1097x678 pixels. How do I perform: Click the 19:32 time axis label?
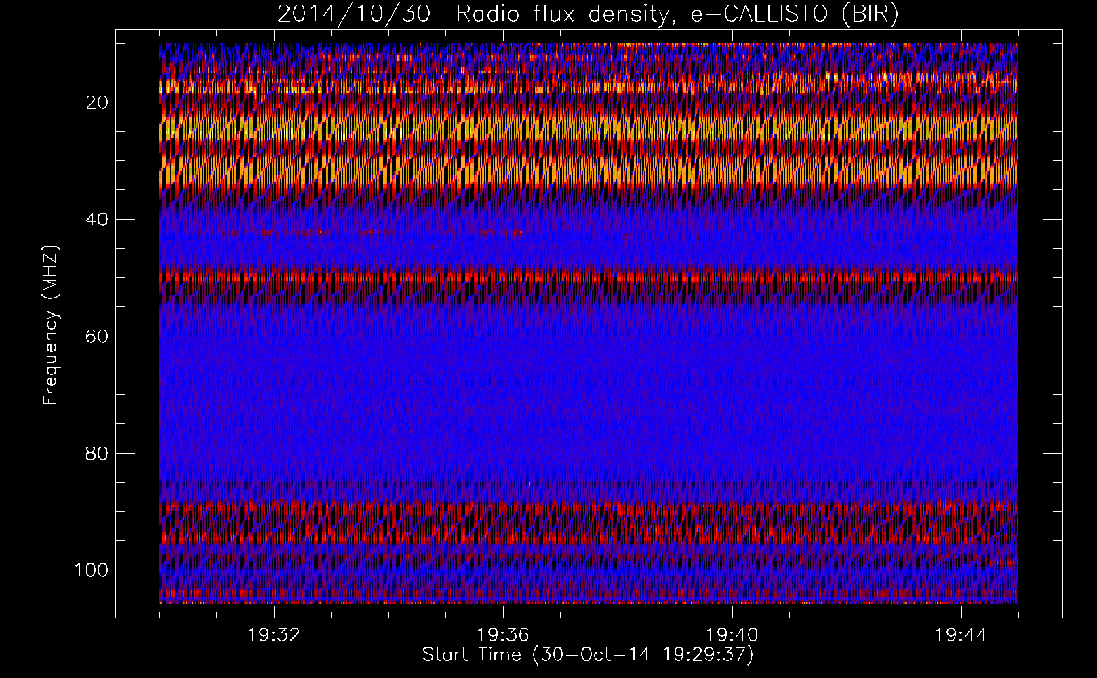pyautogui.click(x=274, y=635)
